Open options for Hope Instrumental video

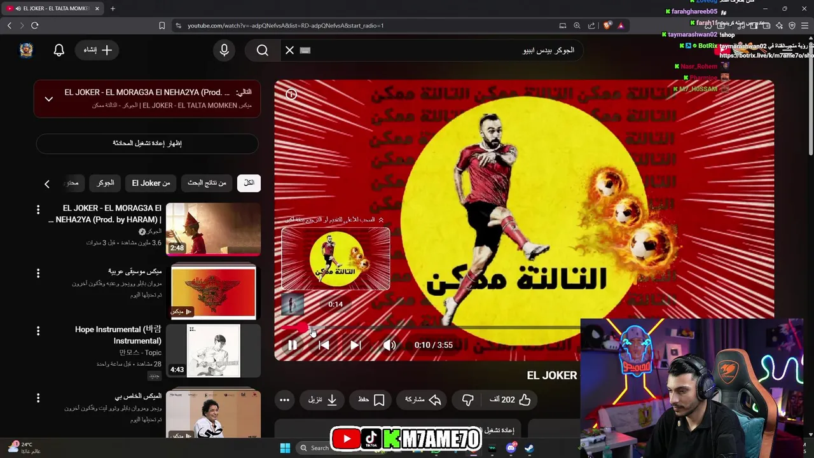tap(38, 331)
